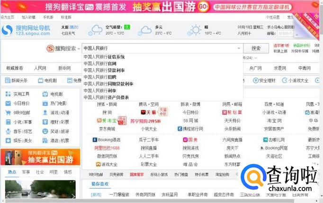This screenshot has height=203, width=323.
Task: Open the 瓜子二手车 link
Action: (149, 140)
